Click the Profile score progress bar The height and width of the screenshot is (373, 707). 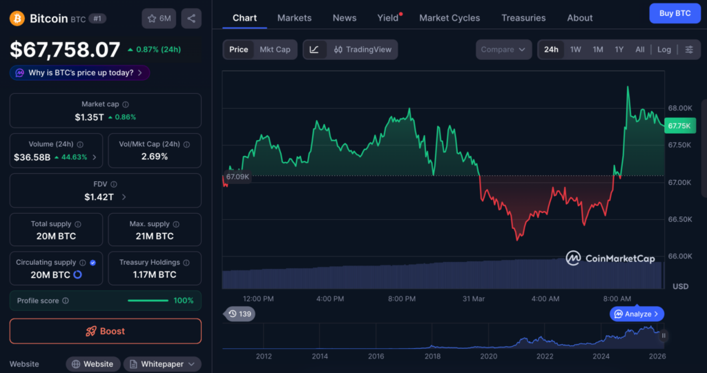(x=148, y=301)
